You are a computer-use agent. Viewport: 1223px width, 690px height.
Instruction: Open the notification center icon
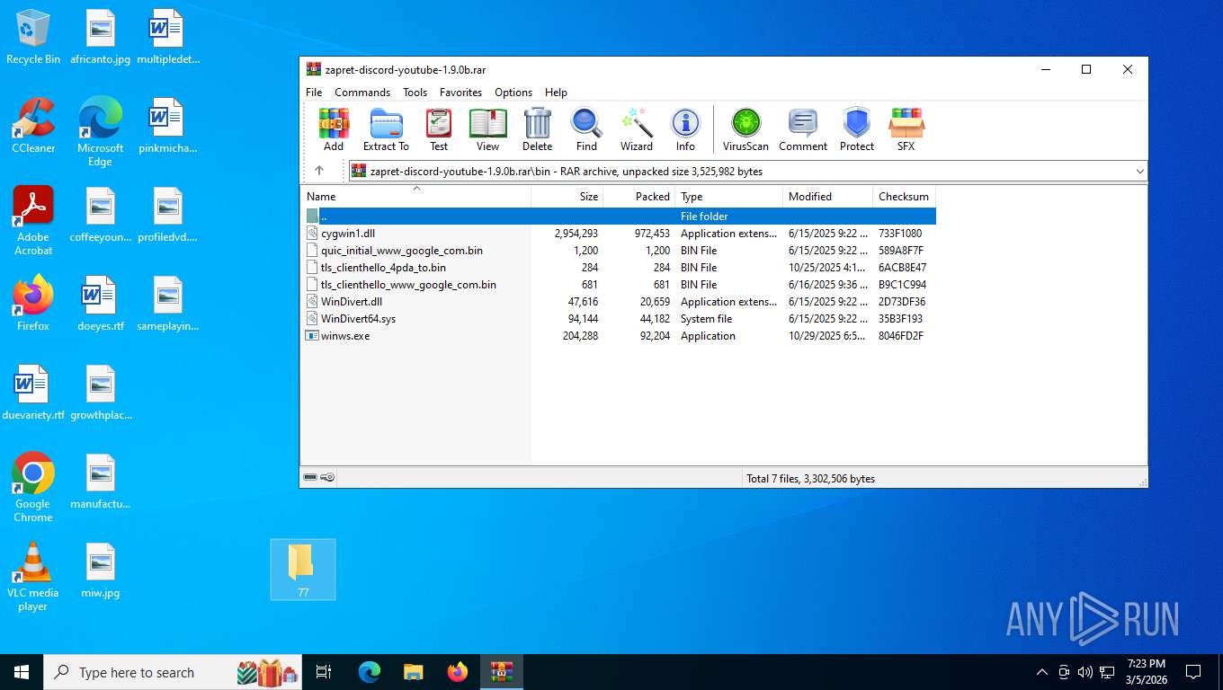click(x=1193, y=672)
